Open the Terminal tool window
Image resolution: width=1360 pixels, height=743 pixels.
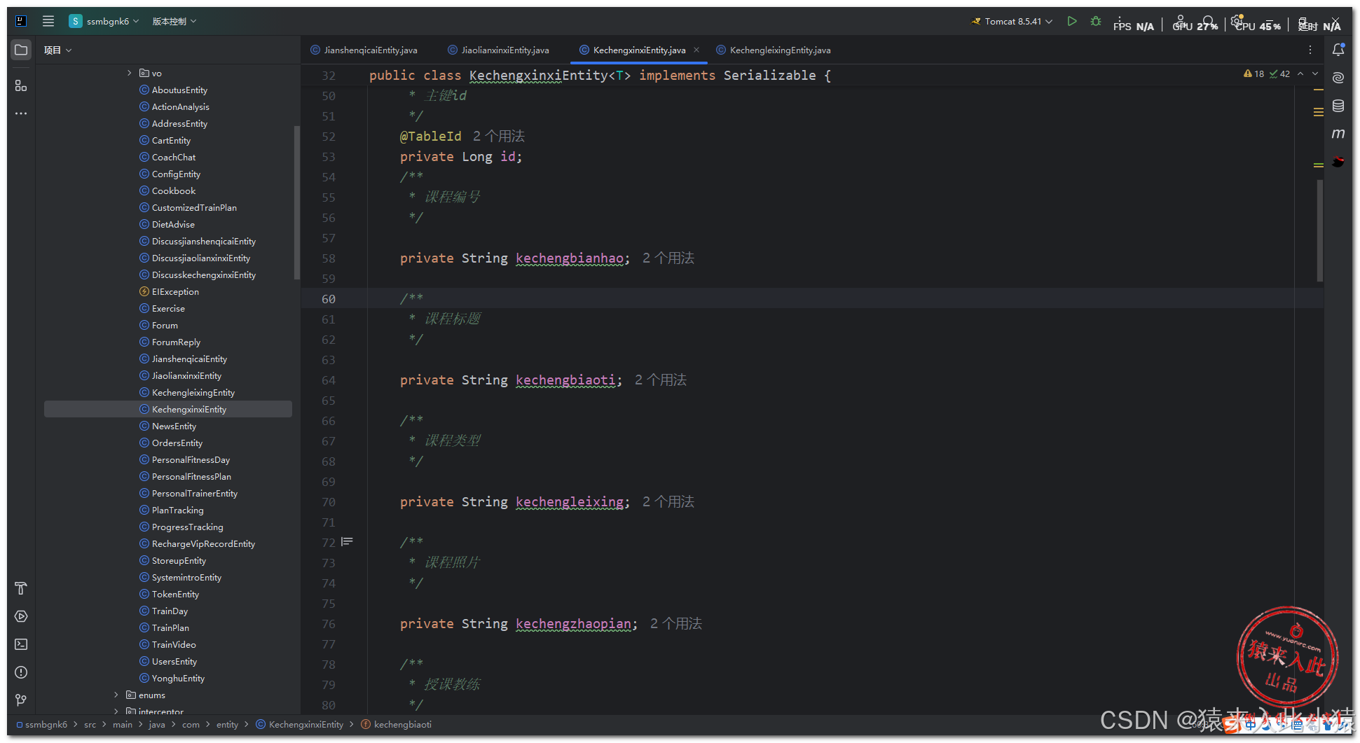tap(21, 644)
